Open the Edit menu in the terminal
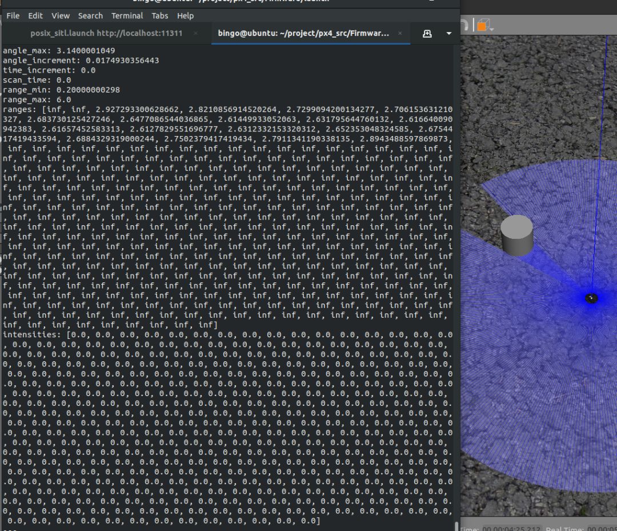The height and width of the screenshot is (531, 617). click(x=35, y=16)
